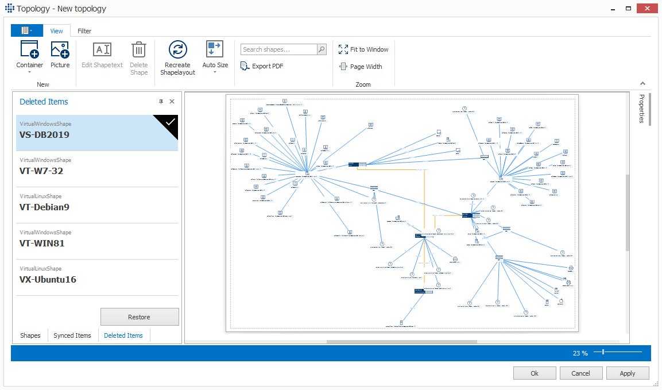Viewport: 662px width, 390px height.
Task: Click the Topology app icon in title bar
Action: (9, 9)
